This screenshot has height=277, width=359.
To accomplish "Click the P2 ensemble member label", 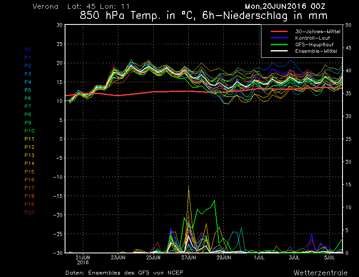I will (x=28, y=66).
